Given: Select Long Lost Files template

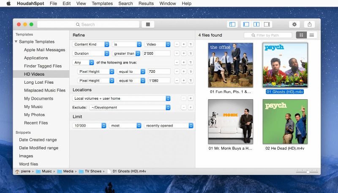Looking at the screenshot, I should pos(38,82).
